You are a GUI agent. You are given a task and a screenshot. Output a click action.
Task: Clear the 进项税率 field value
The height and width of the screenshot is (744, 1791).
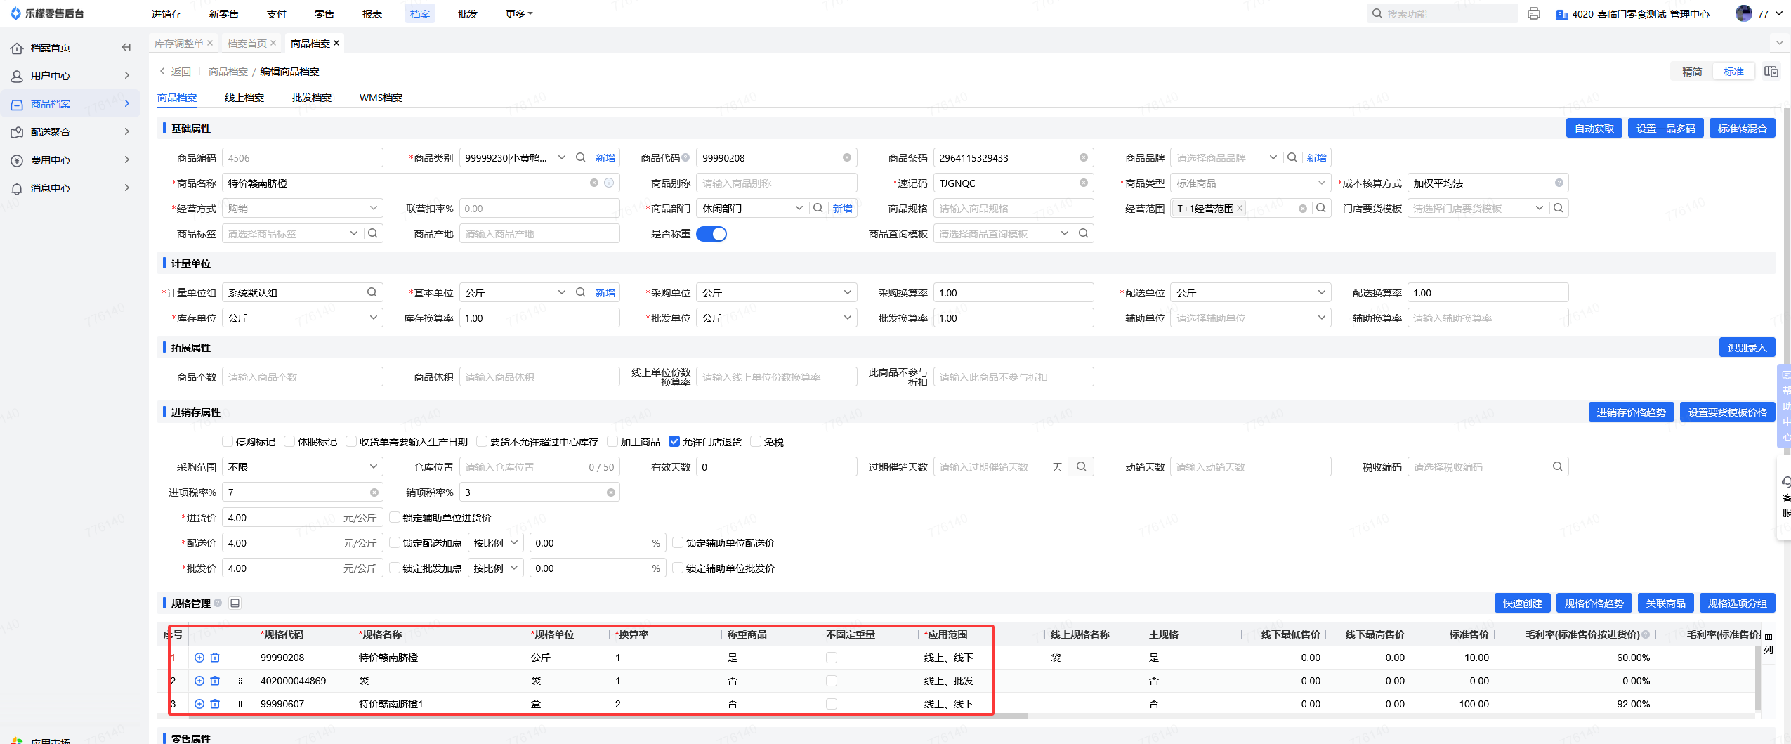click(374, 492)
